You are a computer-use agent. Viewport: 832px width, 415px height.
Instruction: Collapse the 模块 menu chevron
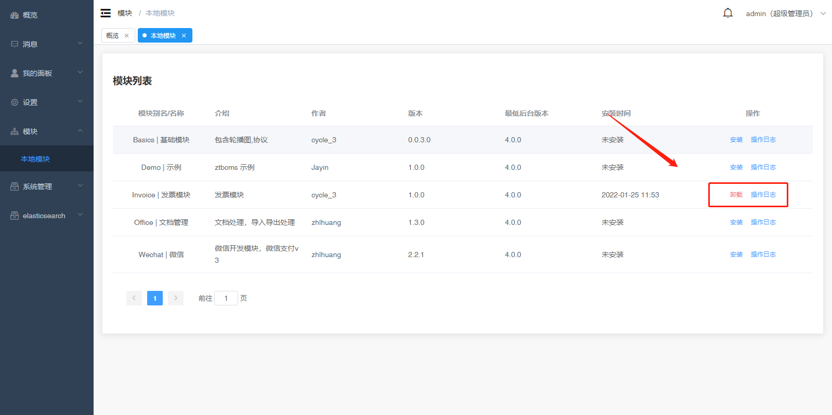80,131
